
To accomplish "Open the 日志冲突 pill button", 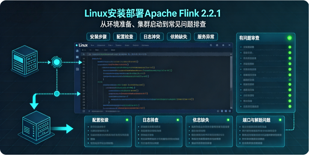I will coord(152,37).
